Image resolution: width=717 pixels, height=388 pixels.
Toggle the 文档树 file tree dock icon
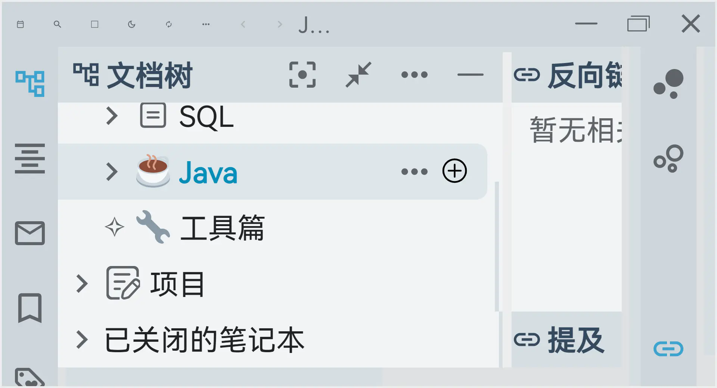[30, 84]
